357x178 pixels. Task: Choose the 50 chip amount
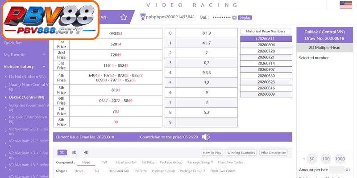click(312, 159)
